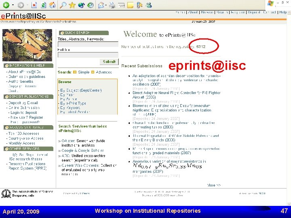291x218 pixels.
Task: Open Author benefits link
Action: pyautogui.click(x=21, y=82)
